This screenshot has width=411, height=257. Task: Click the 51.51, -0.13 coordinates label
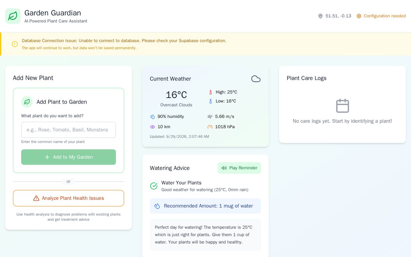point(338,16)
